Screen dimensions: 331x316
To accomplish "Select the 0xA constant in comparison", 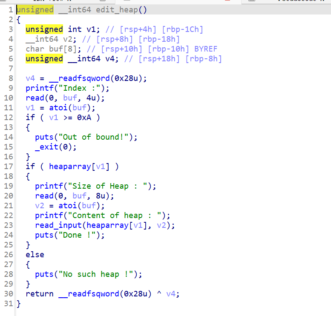I will 84,118.
